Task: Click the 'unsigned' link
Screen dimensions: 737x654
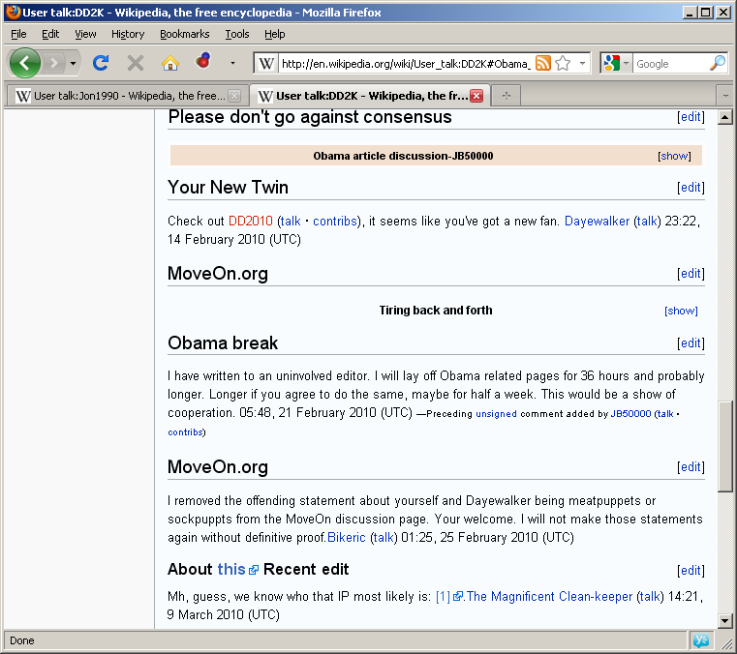Action: point(497,414)
